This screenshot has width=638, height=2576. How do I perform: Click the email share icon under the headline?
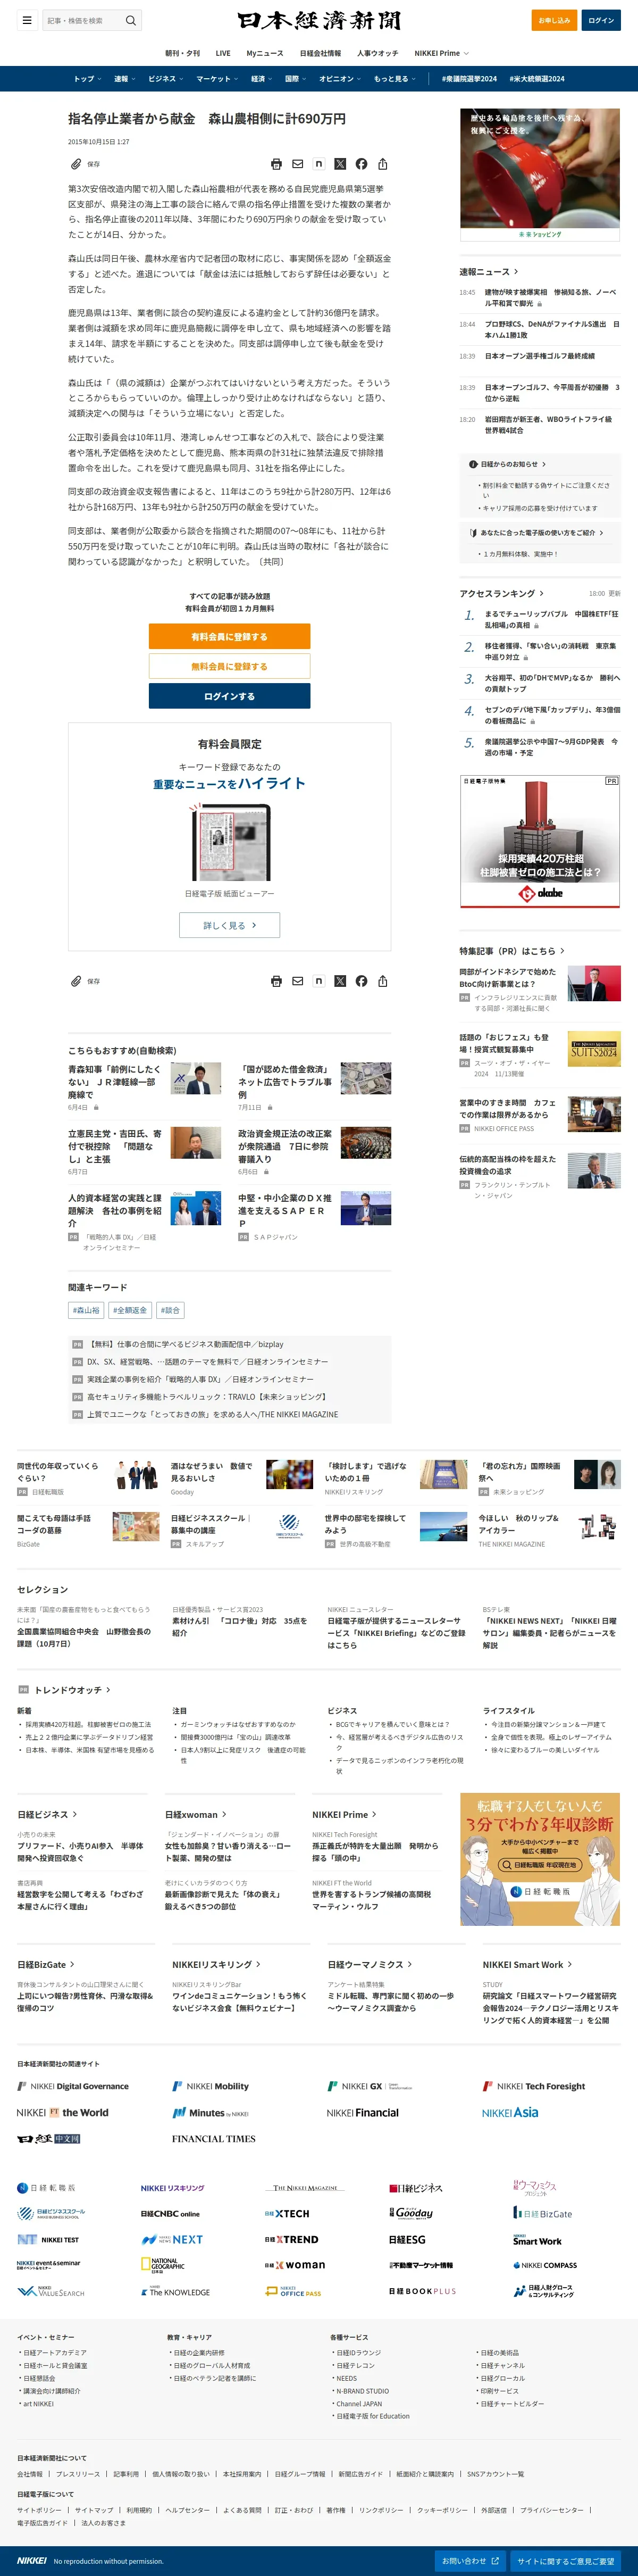[297, 164]
